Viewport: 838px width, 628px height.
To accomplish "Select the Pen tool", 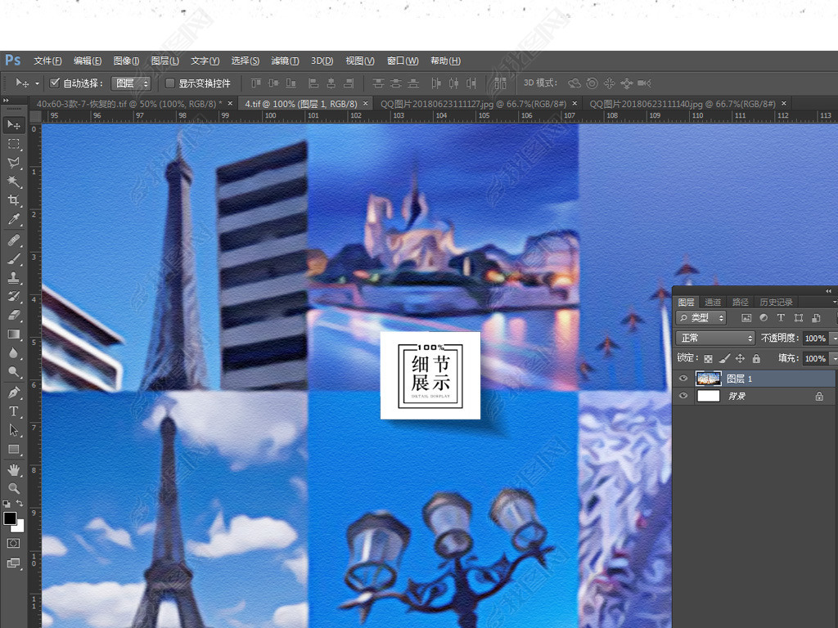I will pyautogui.click(x=14, y=392).
